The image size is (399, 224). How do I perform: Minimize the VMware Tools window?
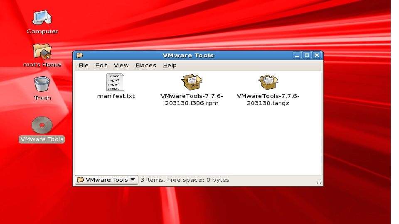(x=297, y=55)
